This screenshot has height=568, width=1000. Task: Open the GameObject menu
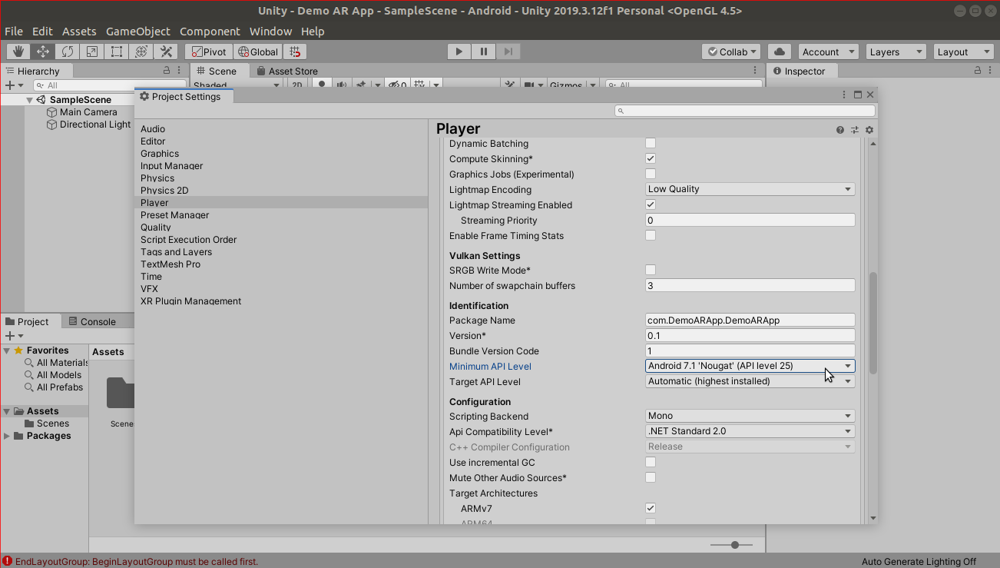pyautogui.click(x=138, y=32)
